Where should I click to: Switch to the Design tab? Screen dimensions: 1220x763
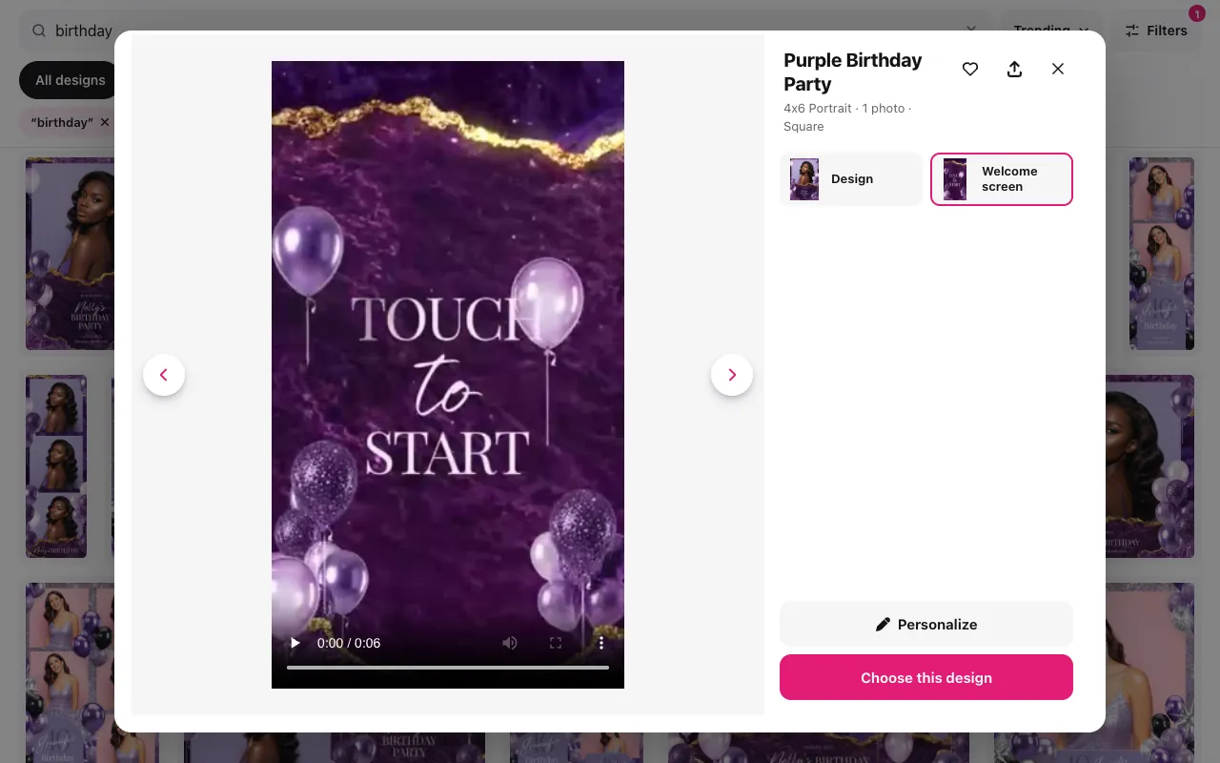pos(851,179)
